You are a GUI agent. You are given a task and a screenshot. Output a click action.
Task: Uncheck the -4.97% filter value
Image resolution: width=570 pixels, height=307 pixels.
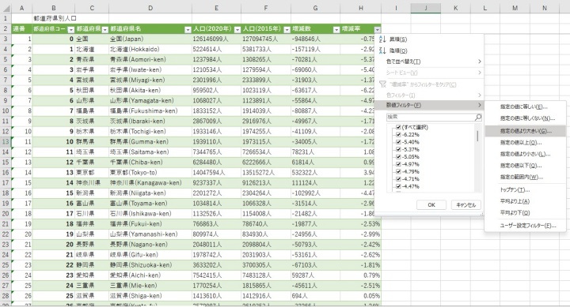coord(398,164)
